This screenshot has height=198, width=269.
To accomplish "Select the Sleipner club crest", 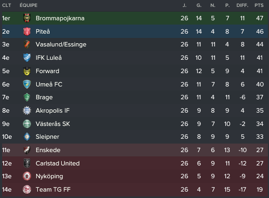I will pos(27,137).
